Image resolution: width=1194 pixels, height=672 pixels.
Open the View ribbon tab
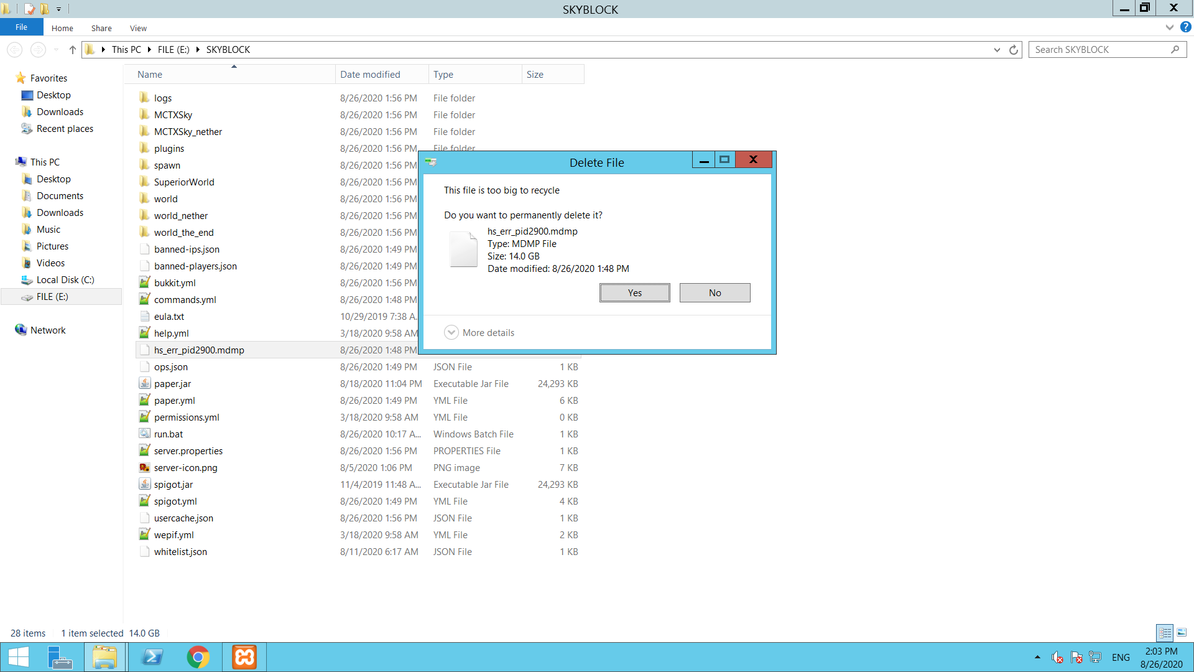point(138,29)
